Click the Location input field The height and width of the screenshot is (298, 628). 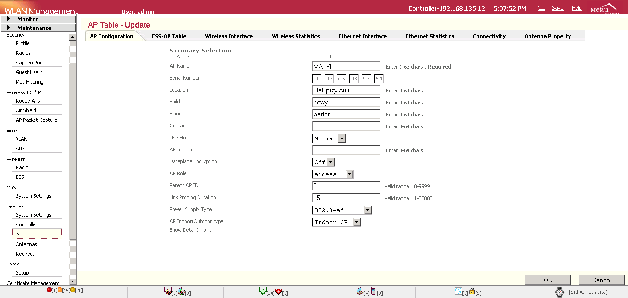click(x=346, y=90)
